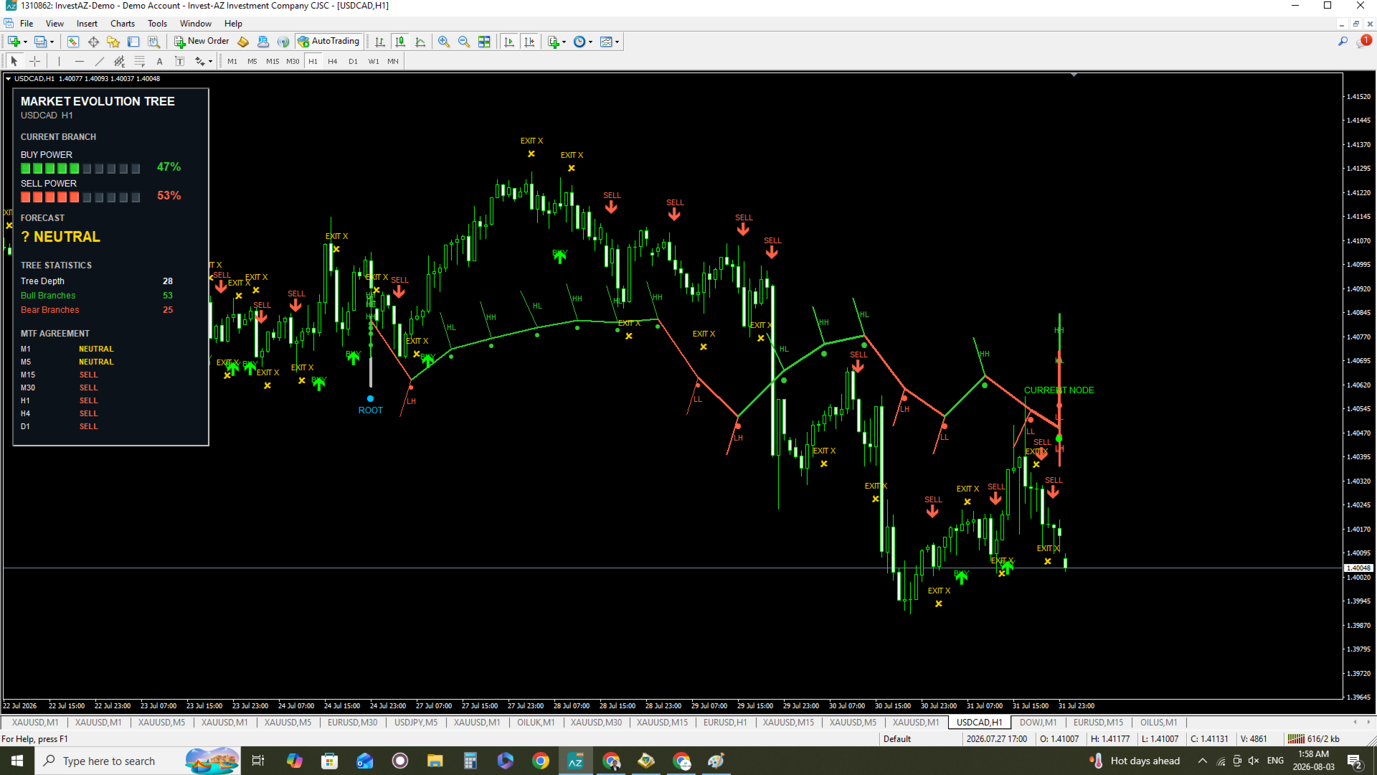
Task: Toggle chart auto scroll icon
Action: [509, 42]
